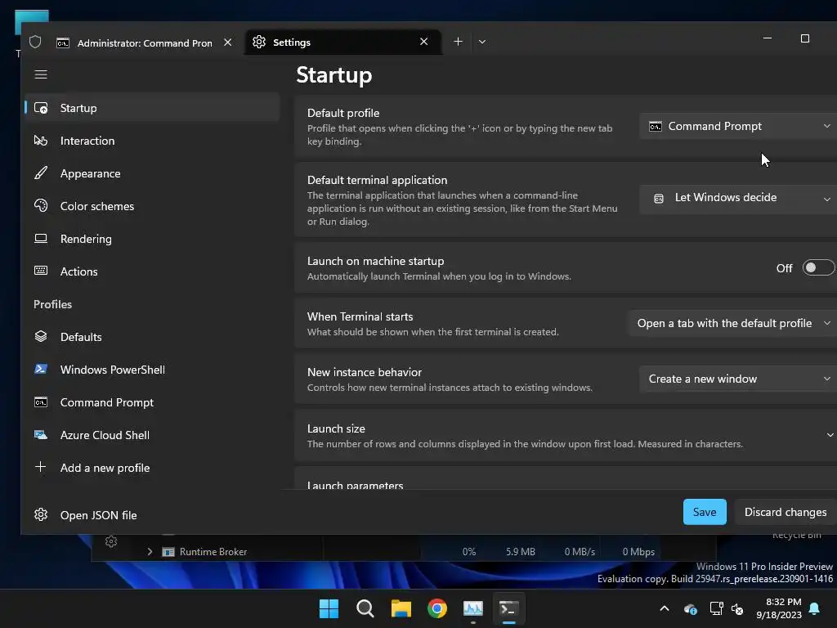The height and width of the screenshot is (628, 837).
Task: Open Default terminal application dropdown
Action: coord(738,198)
